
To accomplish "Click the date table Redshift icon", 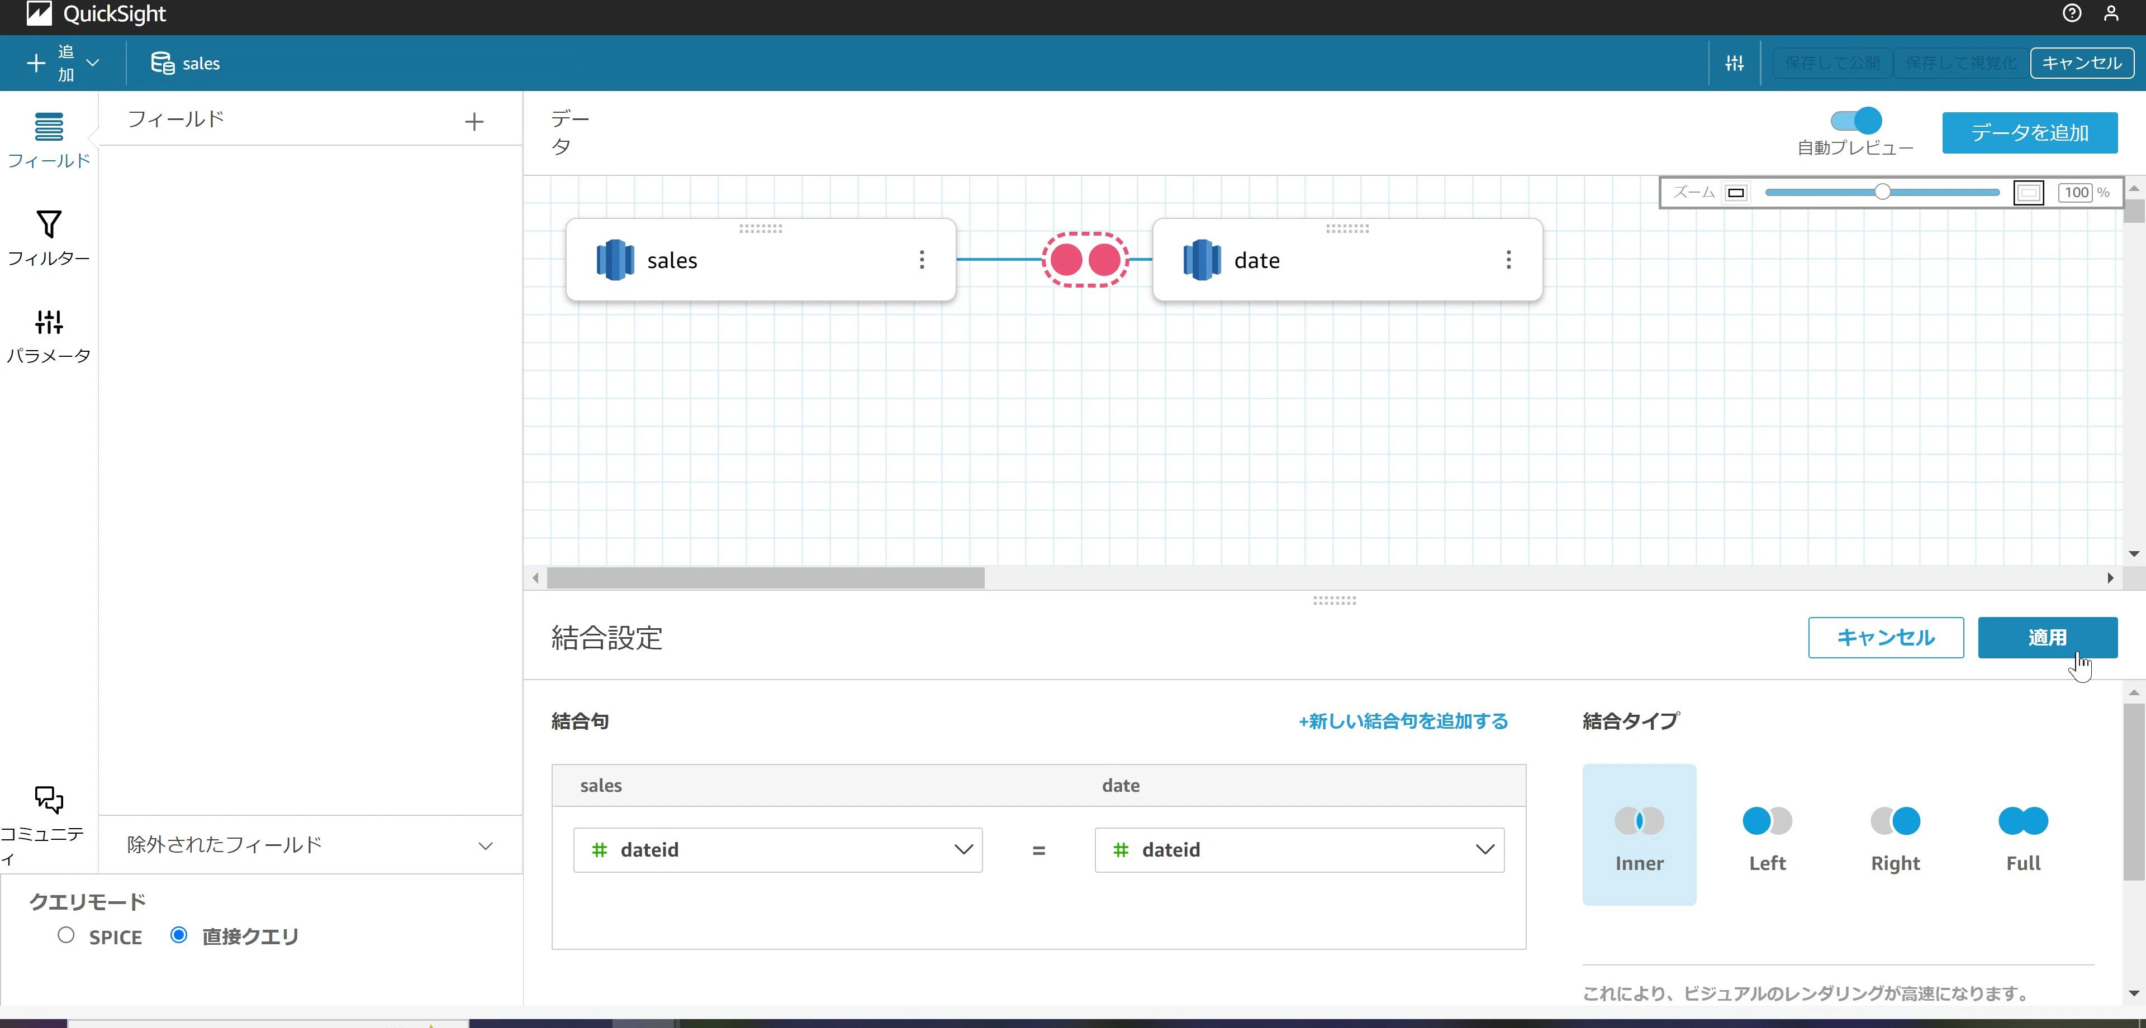I will coord(1202,260).
